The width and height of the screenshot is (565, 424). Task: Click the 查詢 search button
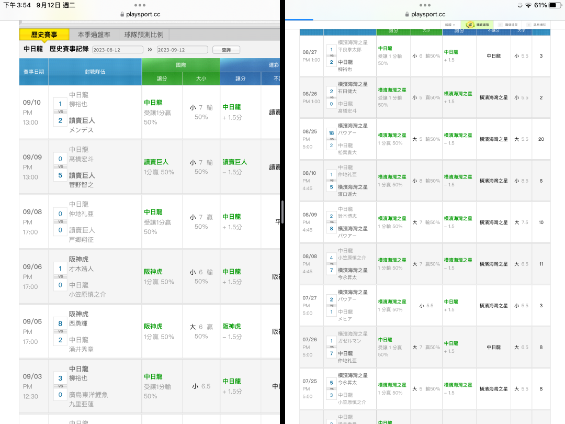coord(227,50)
